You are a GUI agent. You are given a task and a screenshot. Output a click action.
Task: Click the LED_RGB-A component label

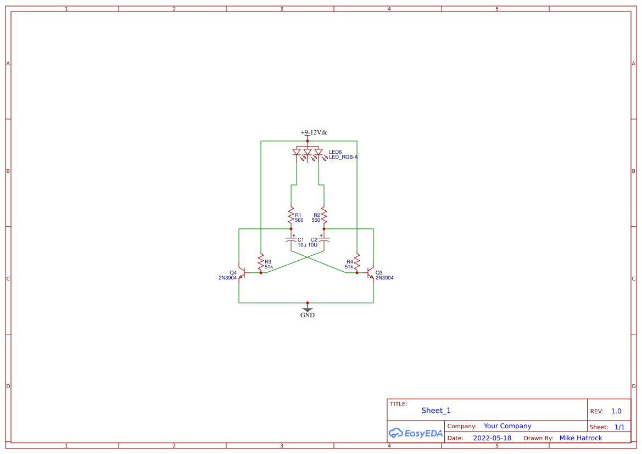343,157
